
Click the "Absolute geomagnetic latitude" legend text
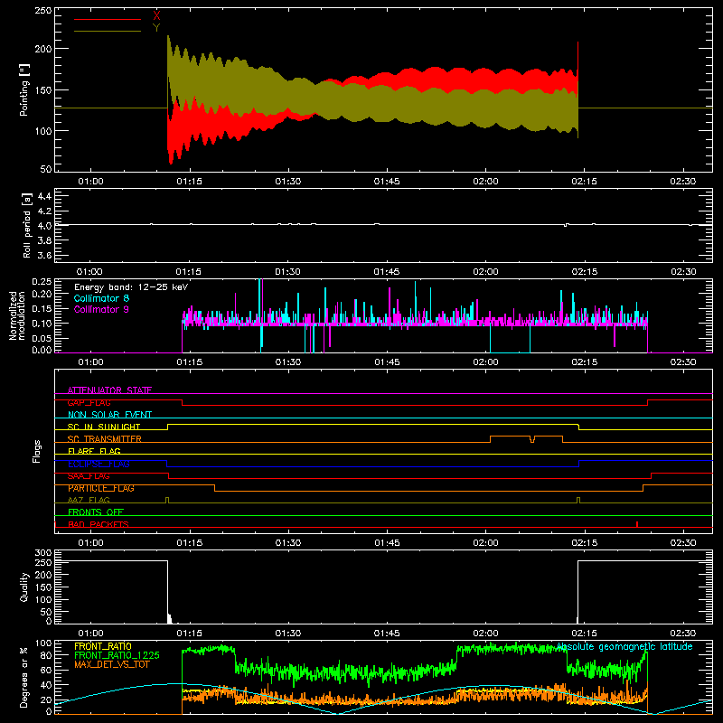[x=624, y=646]
